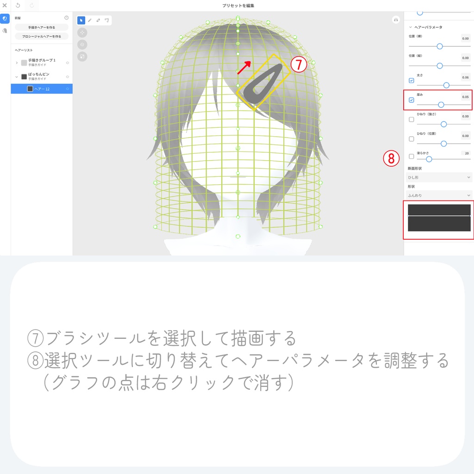Click the swatch beside ヘアー12
The image size is (474, 474).
pyautogui.click(x=30, y=89)
